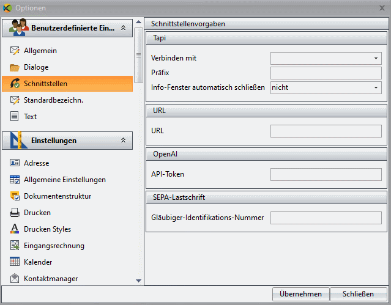The image size is (391, 305).
Task: Open the Kalender grid icon
Action: pyautogui.click(x=15, y=262)
